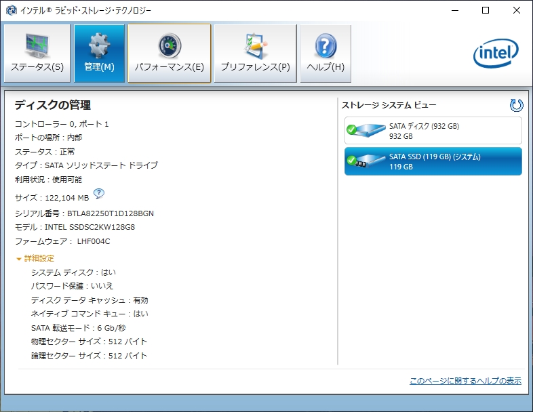Click the コントローラー 0, ポート 1 line
The height and width of the screenshot is (412, 533).
click(x=62, y=124)
